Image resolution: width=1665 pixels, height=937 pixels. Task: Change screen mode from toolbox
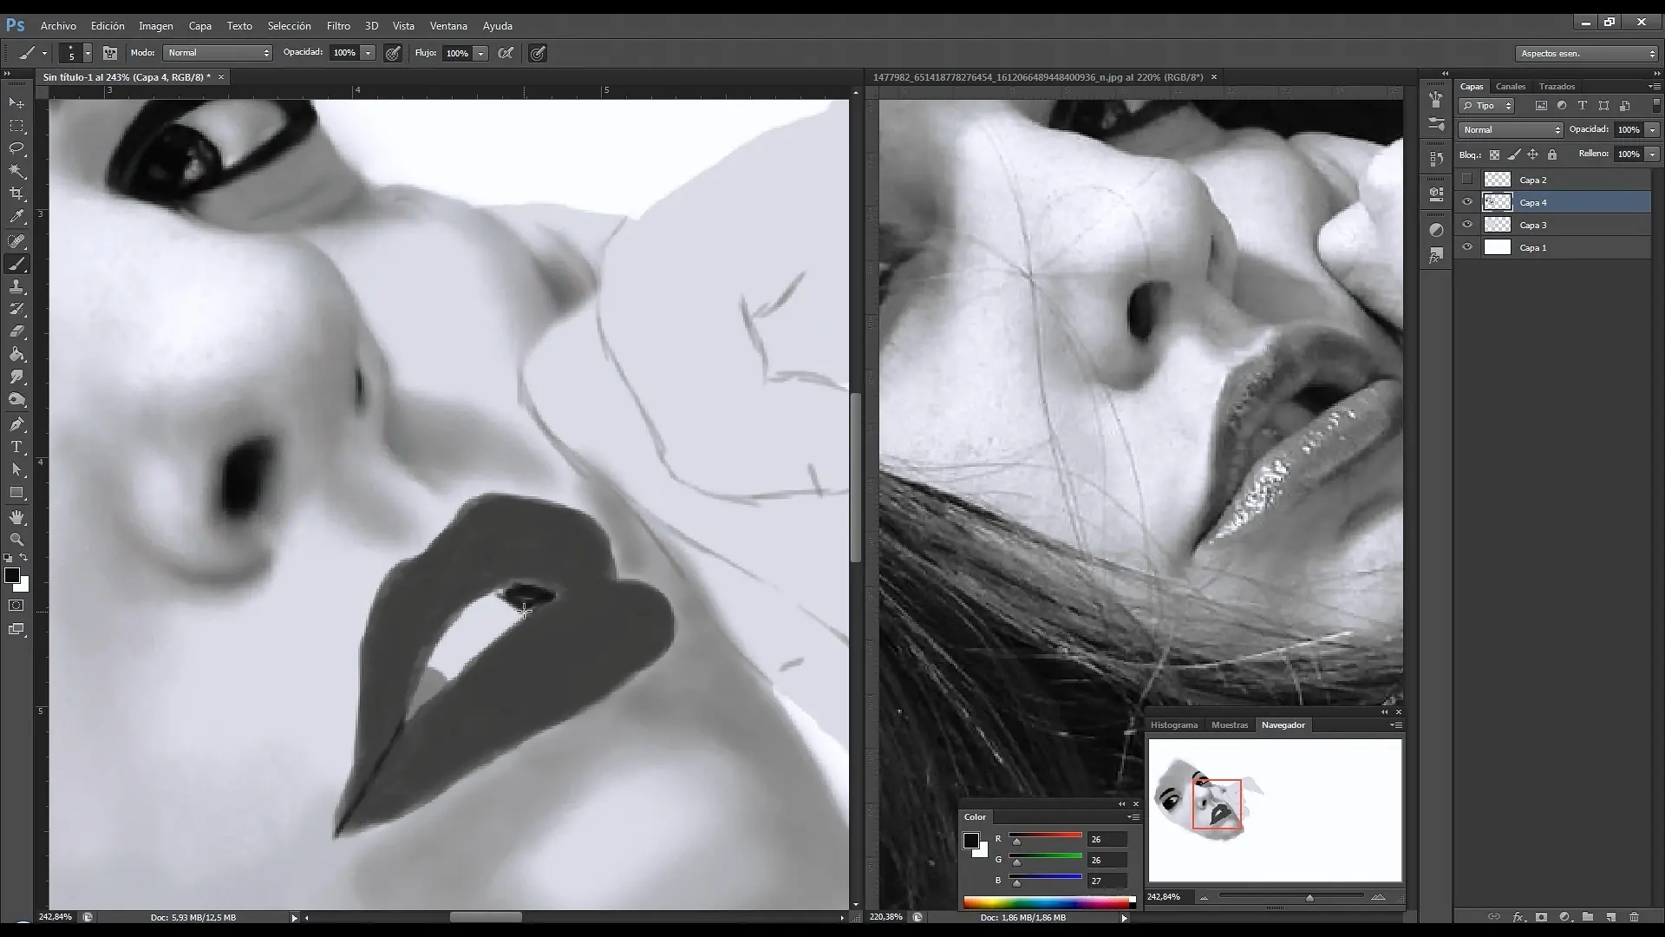(x=16, y=629)
